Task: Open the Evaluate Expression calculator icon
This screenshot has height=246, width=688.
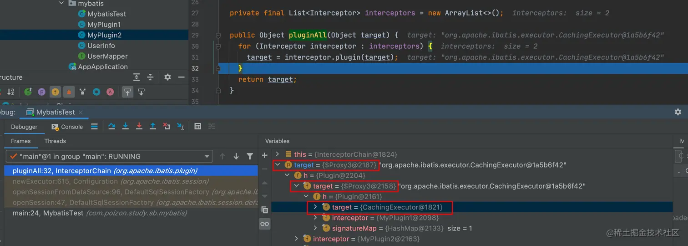Action: 197,126
